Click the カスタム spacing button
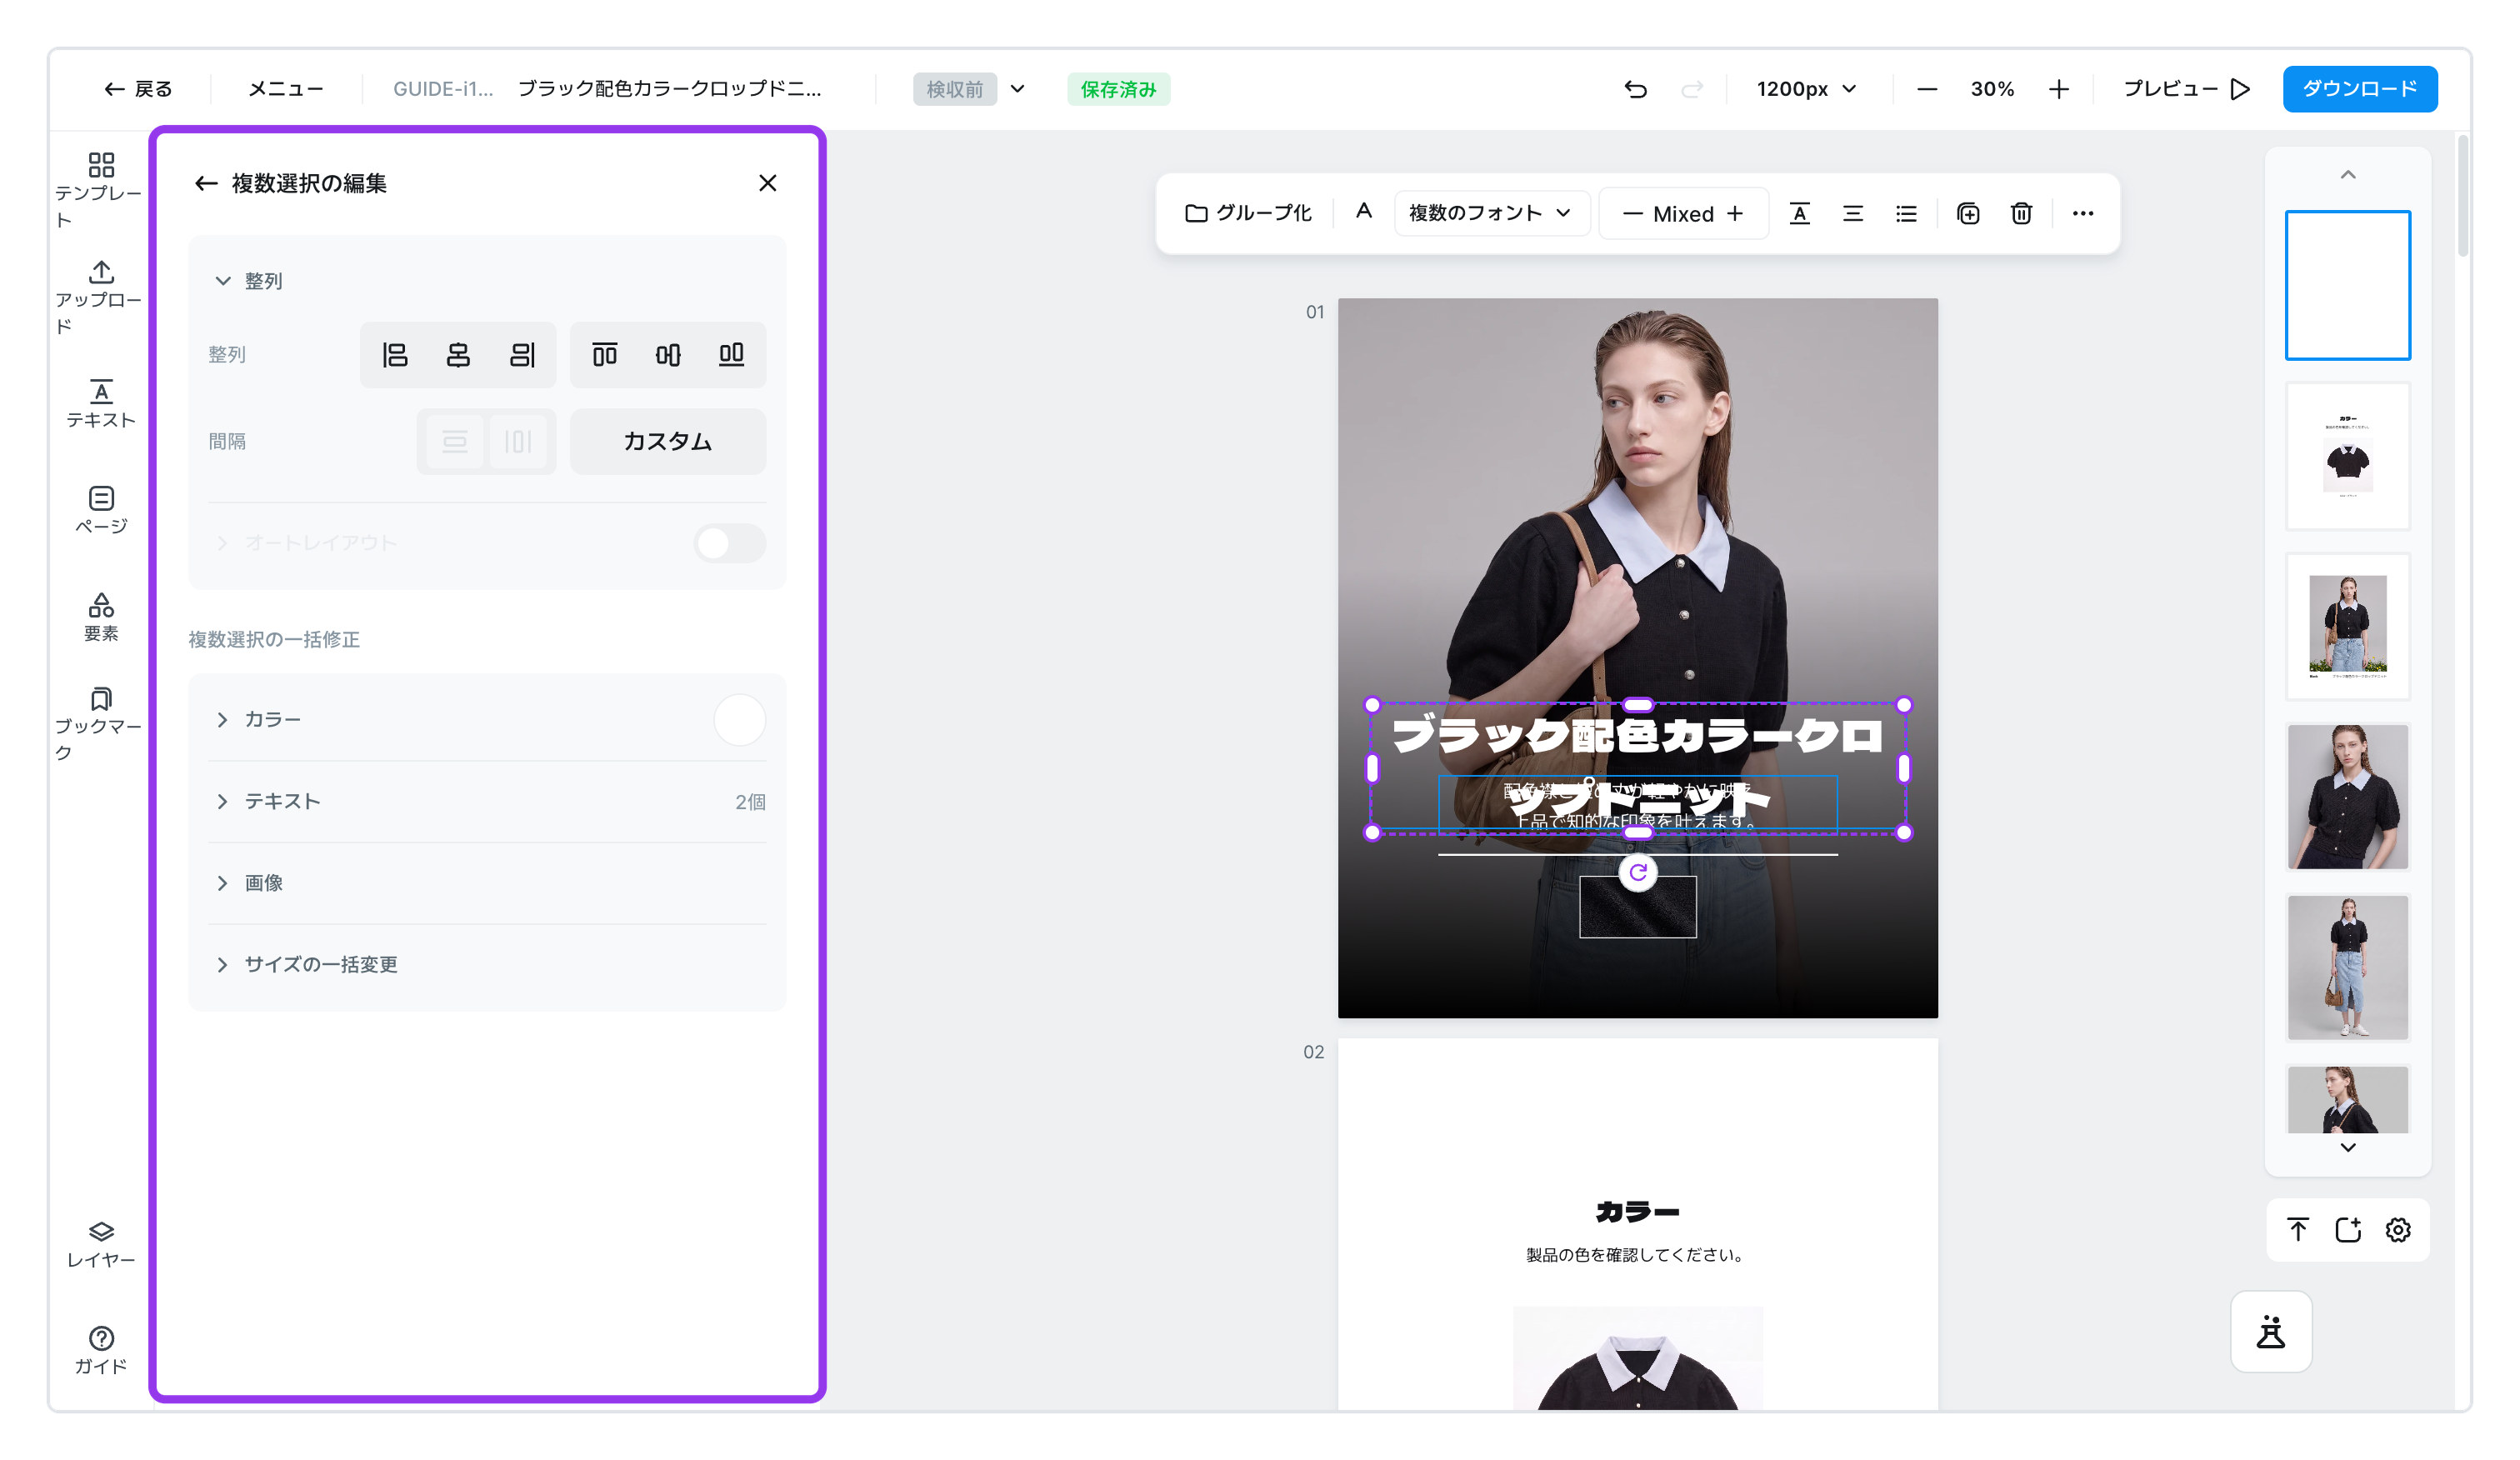 [668, 441]
